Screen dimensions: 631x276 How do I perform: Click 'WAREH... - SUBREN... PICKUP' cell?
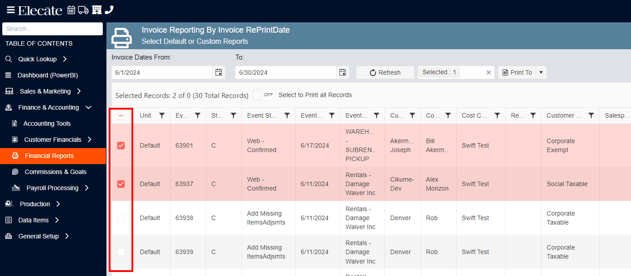tap(362, 145)
